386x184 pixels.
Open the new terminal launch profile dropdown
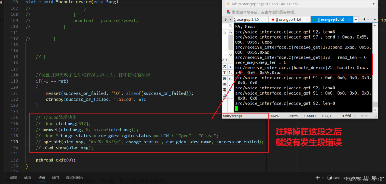(322, 177)
